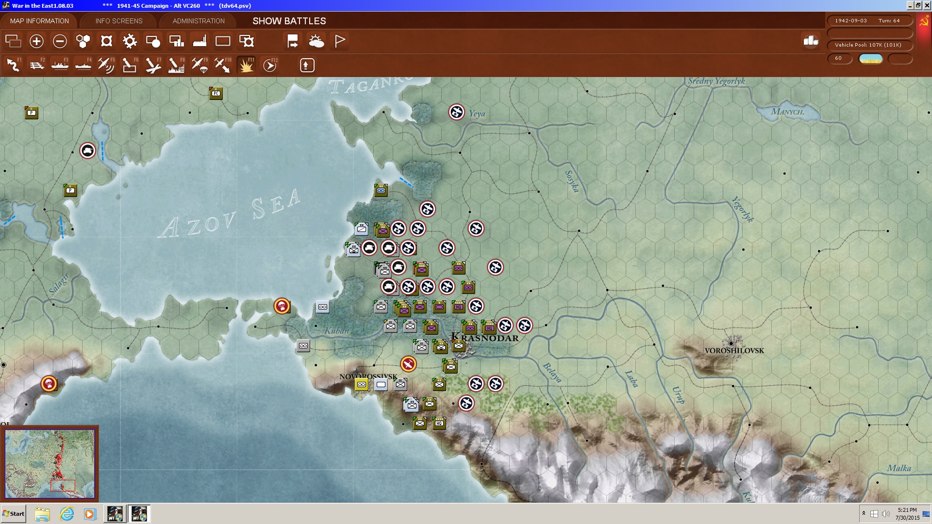Select F4 amphibious transport mode

point(83,65)
